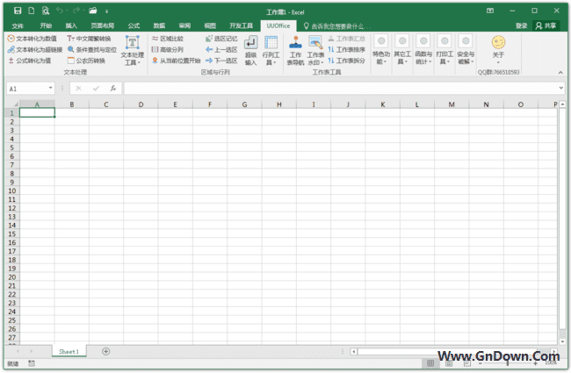Viewport: 571px width, 373px height.
Task: Open the 行列工具 dropdown
Action: coord(271,50)
